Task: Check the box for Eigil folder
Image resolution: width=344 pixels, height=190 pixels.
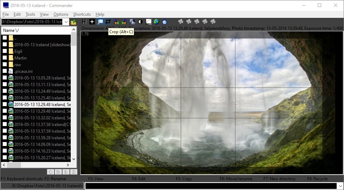Action: pos(5,51)
